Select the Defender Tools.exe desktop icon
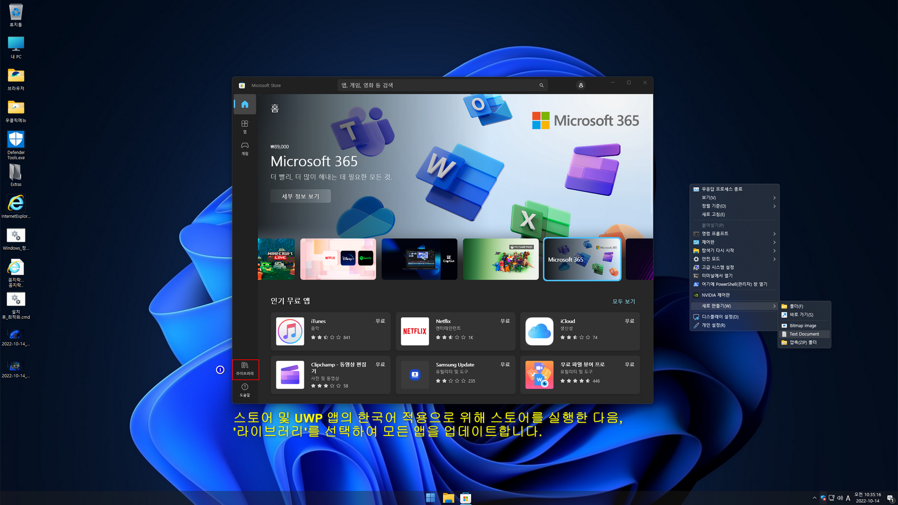 tap(16, 145)
